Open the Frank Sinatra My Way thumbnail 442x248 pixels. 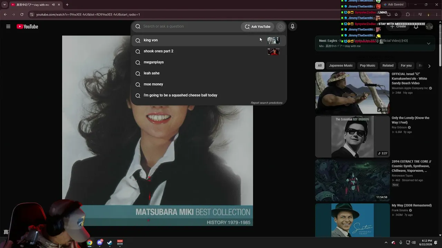[x=352, y=220]
